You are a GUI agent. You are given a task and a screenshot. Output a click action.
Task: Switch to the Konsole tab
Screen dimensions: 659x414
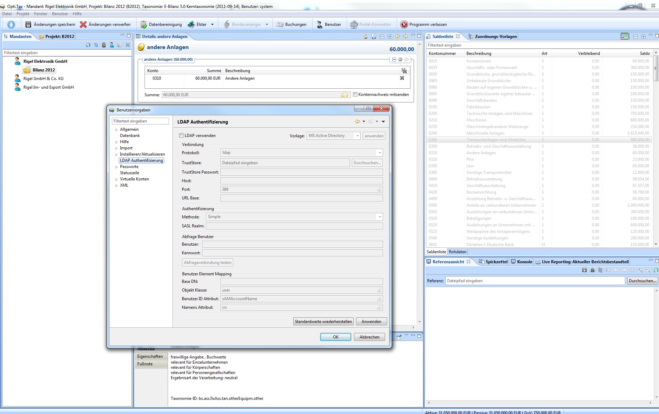point(522,262)
